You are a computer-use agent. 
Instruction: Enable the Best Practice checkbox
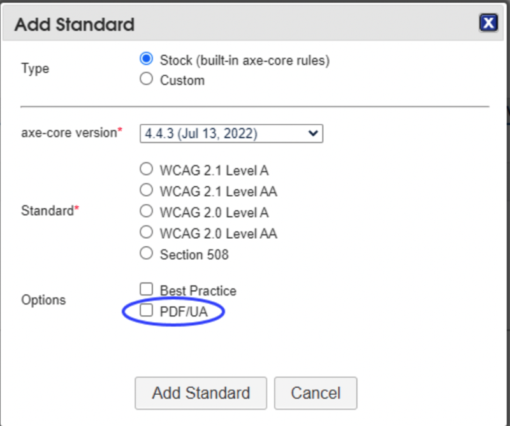pos(147,290)
